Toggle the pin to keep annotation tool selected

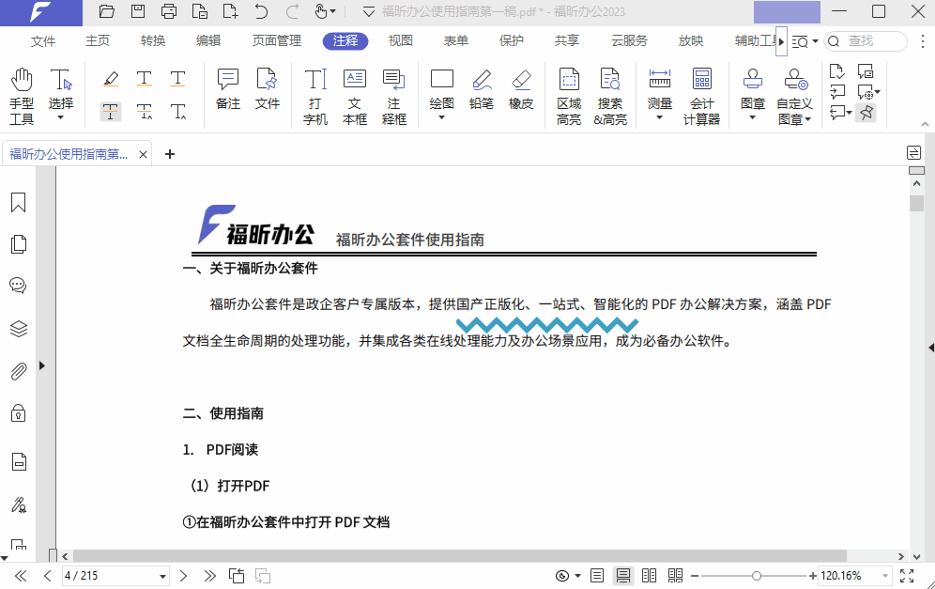tap(866, 112)
